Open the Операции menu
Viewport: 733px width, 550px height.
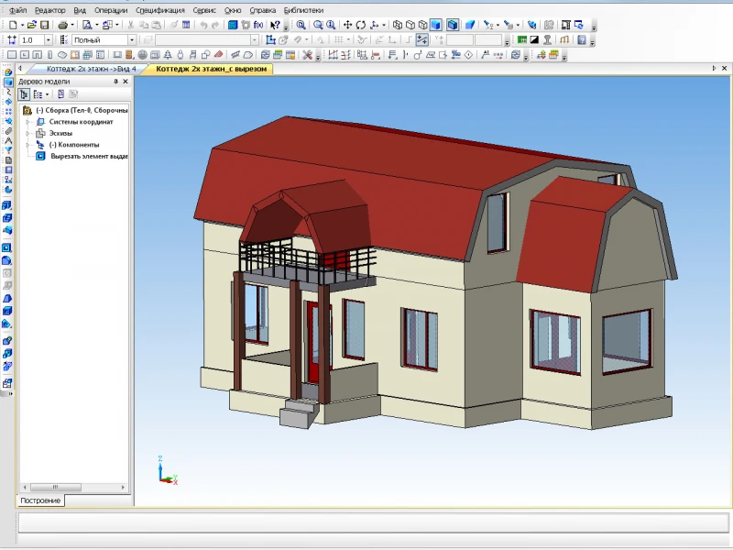[111, 10]
